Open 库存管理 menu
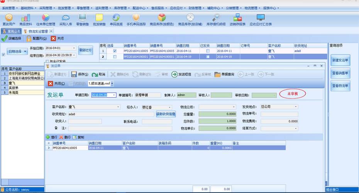The width and height of the screenshot is (359, 193). [x=122, y=8]
